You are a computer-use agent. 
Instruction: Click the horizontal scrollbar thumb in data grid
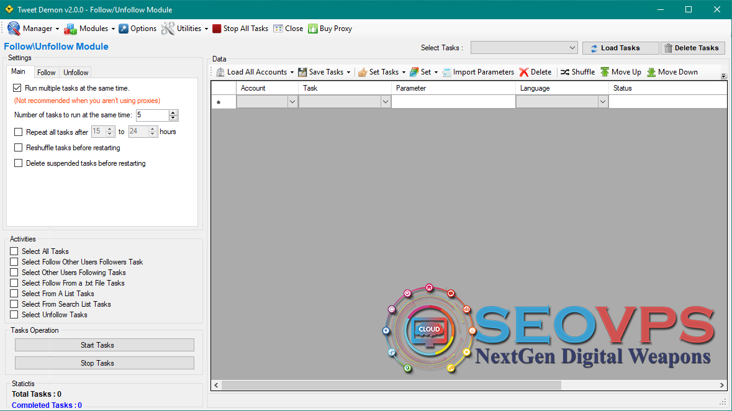click(391, 386)
